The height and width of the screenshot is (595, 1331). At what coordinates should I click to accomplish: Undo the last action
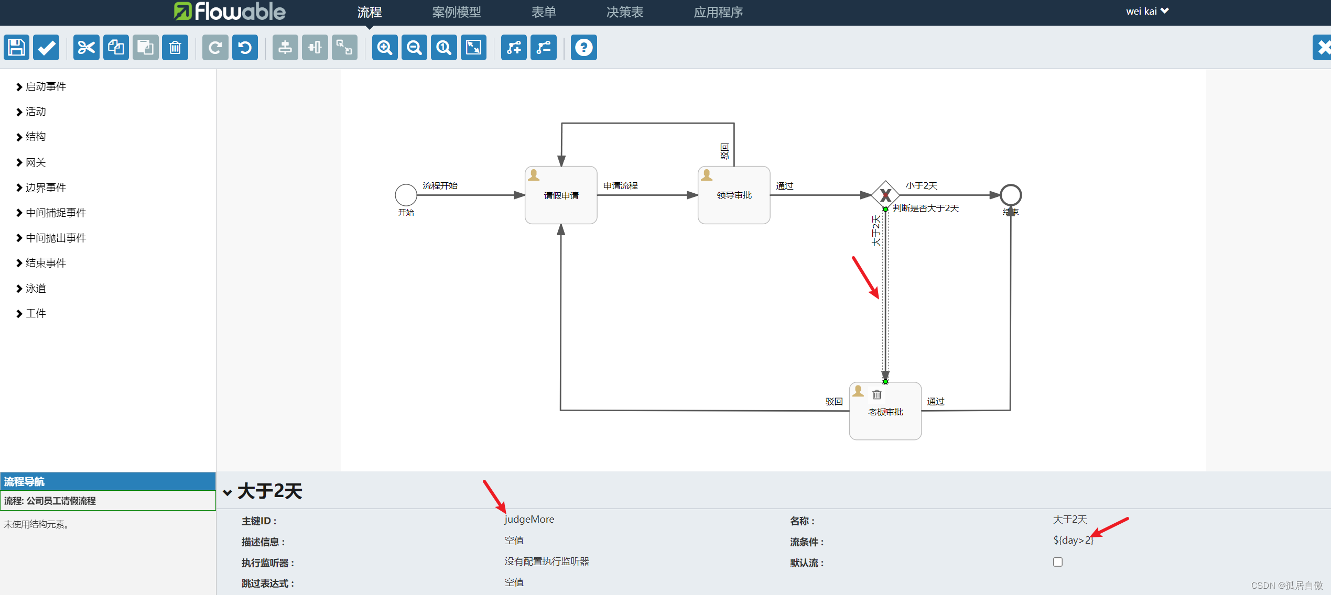[245, 48]
